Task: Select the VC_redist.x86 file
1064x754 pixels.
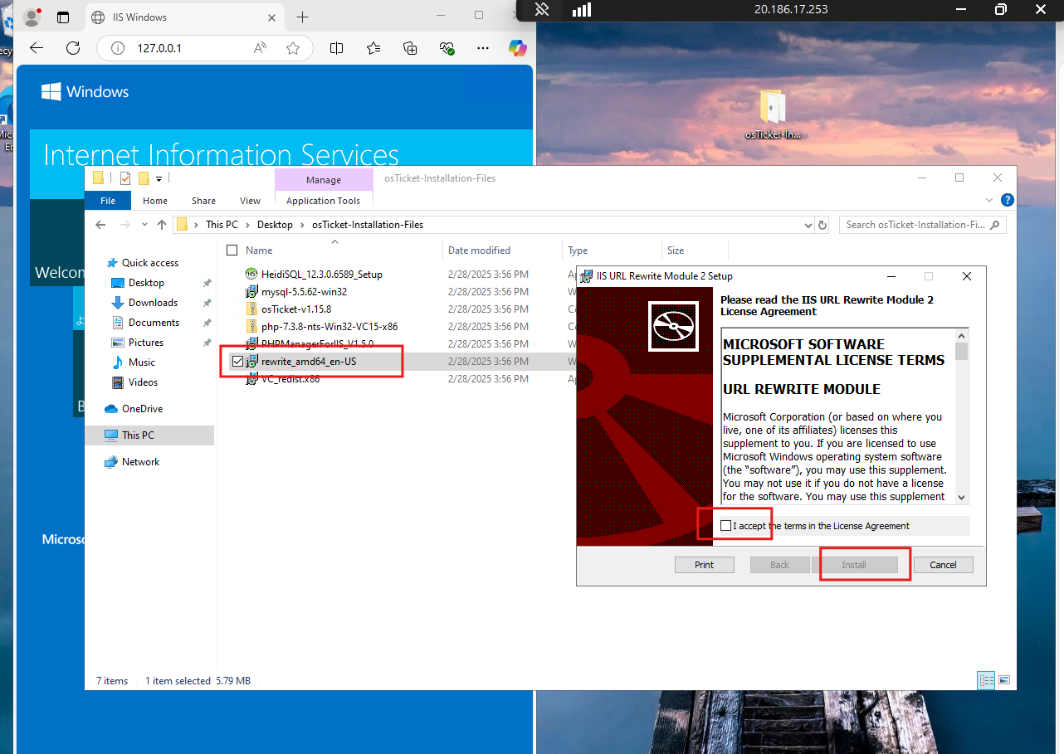Action: [290, 379]
